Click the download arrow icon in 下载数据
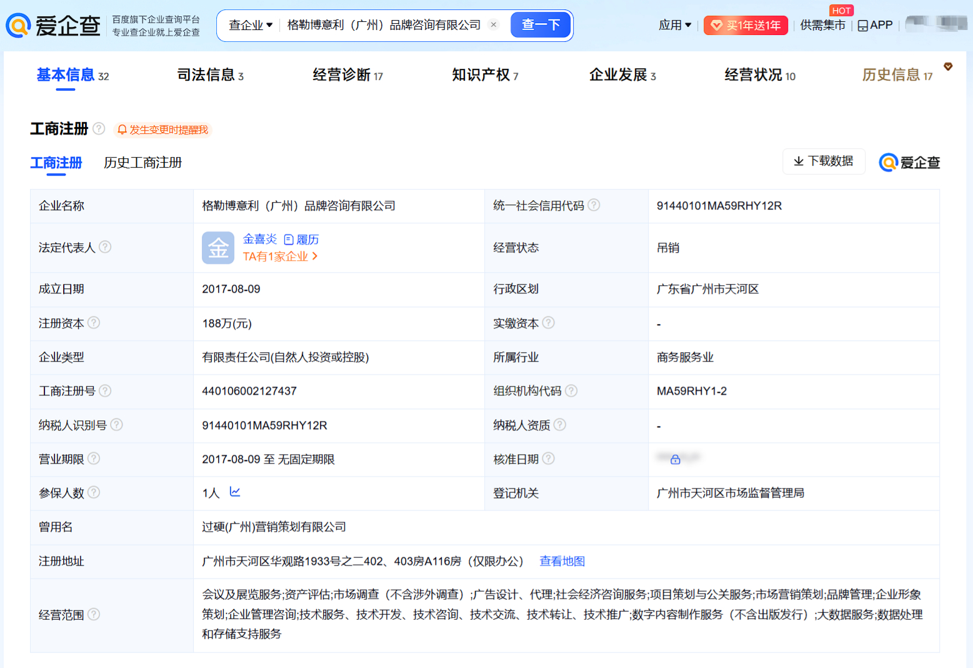Viewport: 973px width, 668px height. (x=799, y=161)
